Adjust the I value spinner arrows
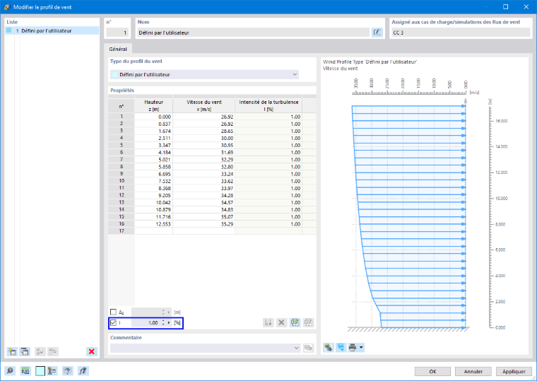 163,323
